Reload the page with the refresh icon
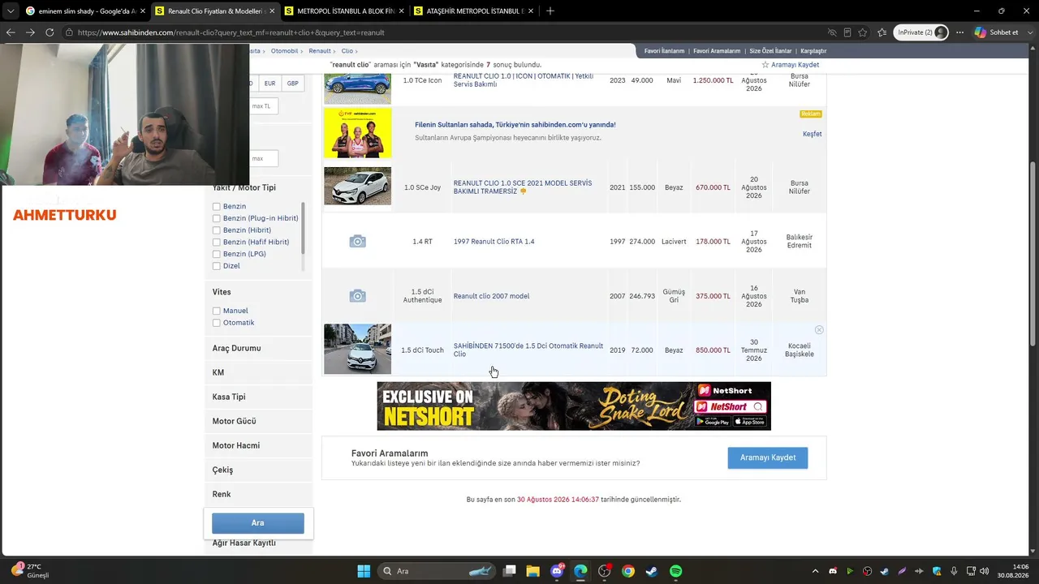The height and width of the screenshot is (584, 1039). click(50, 32)
